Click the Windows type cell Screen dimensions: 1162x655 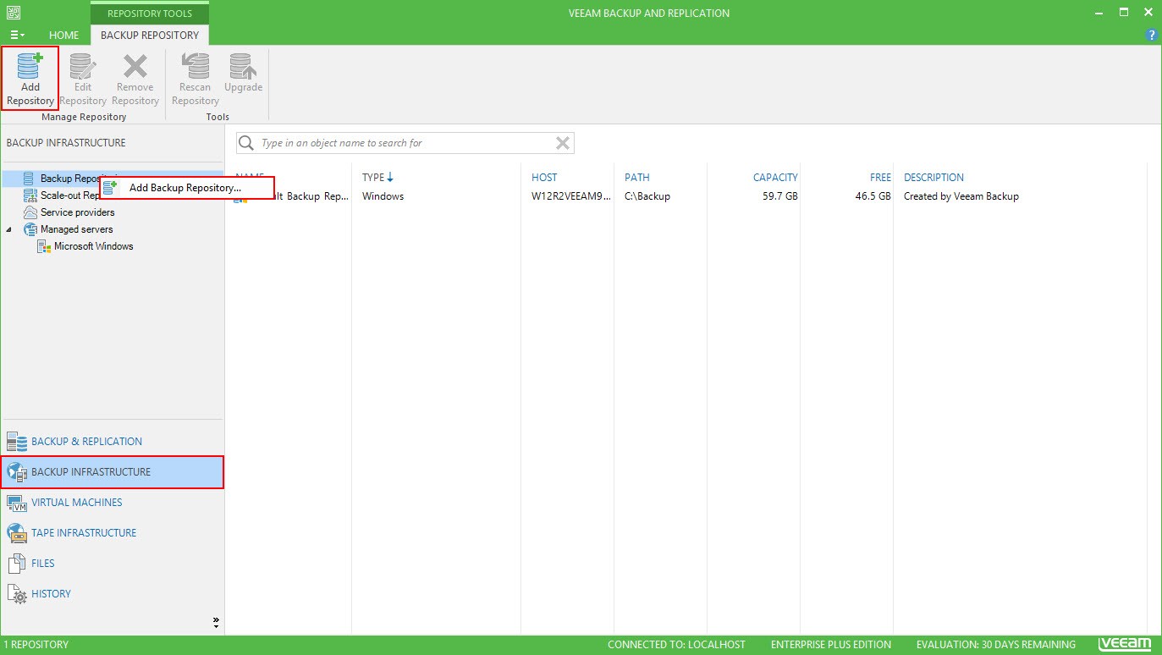coord(383,196)
